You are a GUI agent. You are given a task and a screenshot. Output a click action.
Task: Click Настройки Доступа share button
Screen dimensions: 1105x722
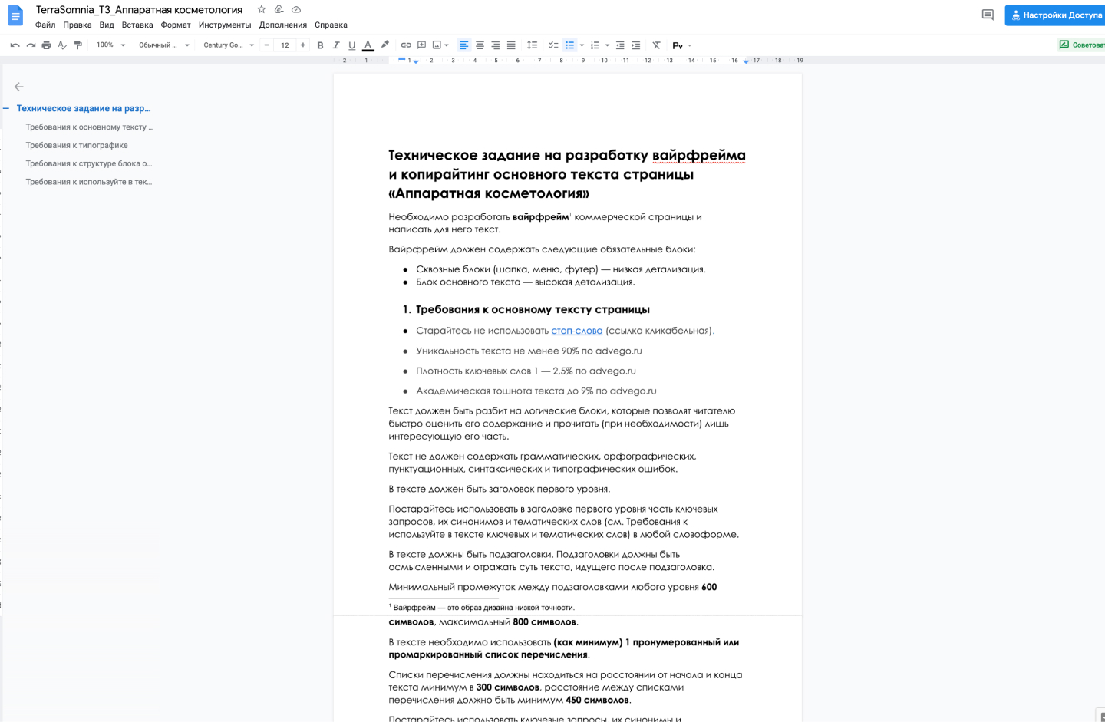1055,15
